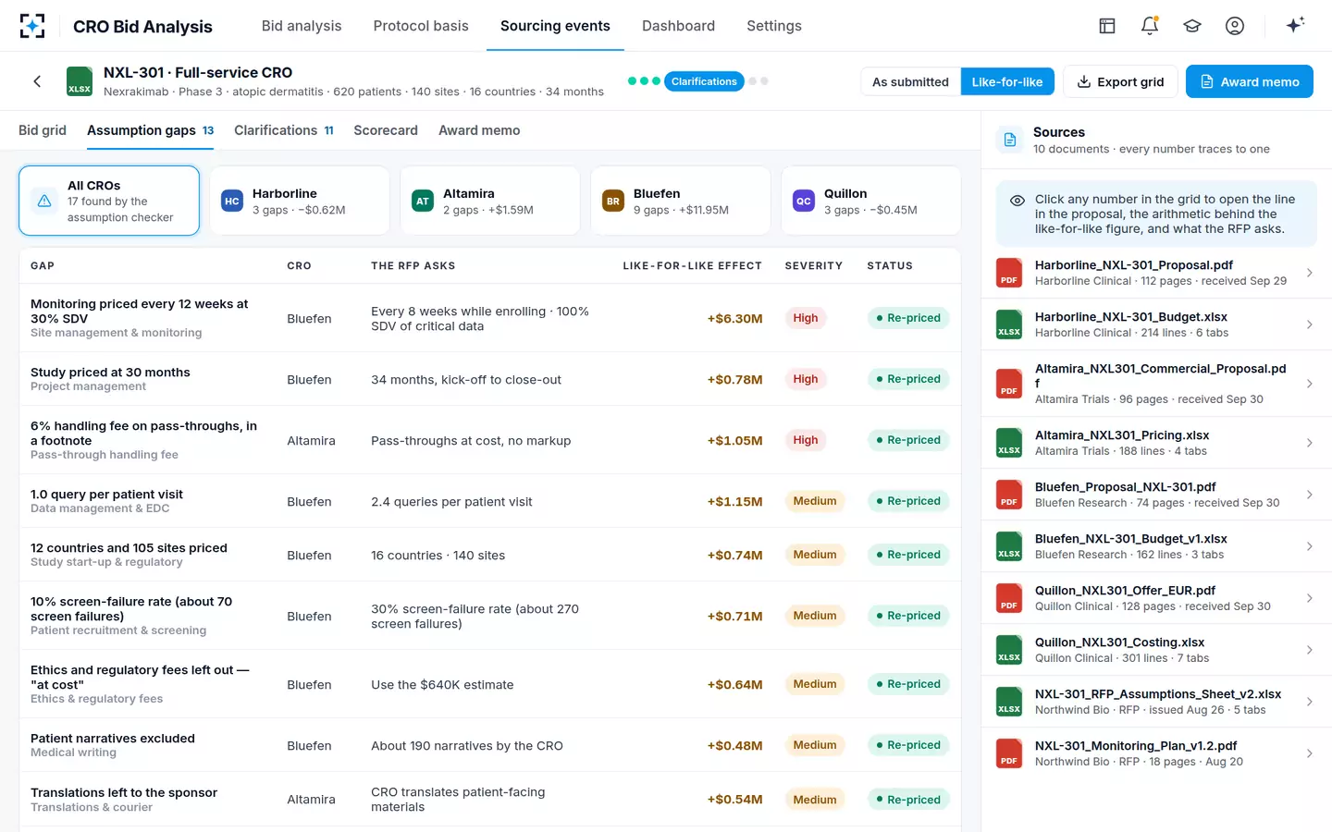Click Re-priced status for Patient narratives excluded
The image size is (1332, 832).
click(908, 745)
